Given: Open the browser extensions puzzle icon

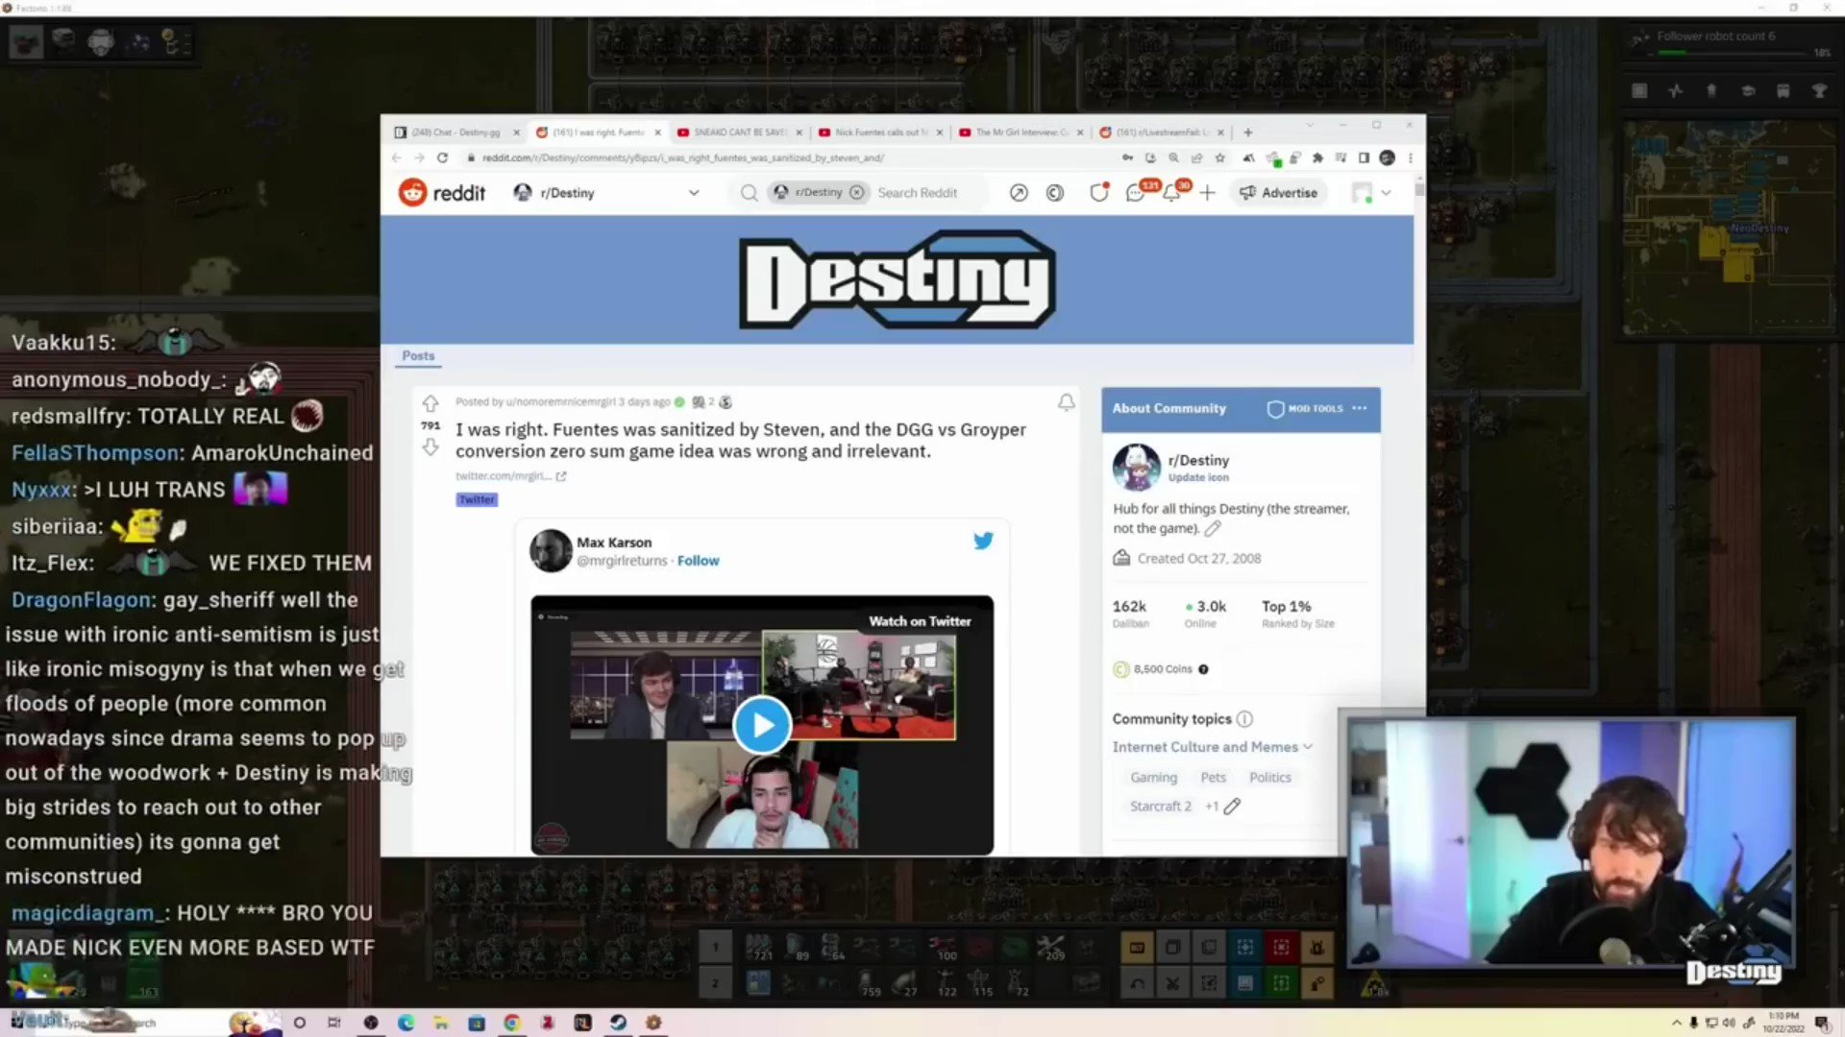Looking at the screenshot, I should [x=1317, y=157].
